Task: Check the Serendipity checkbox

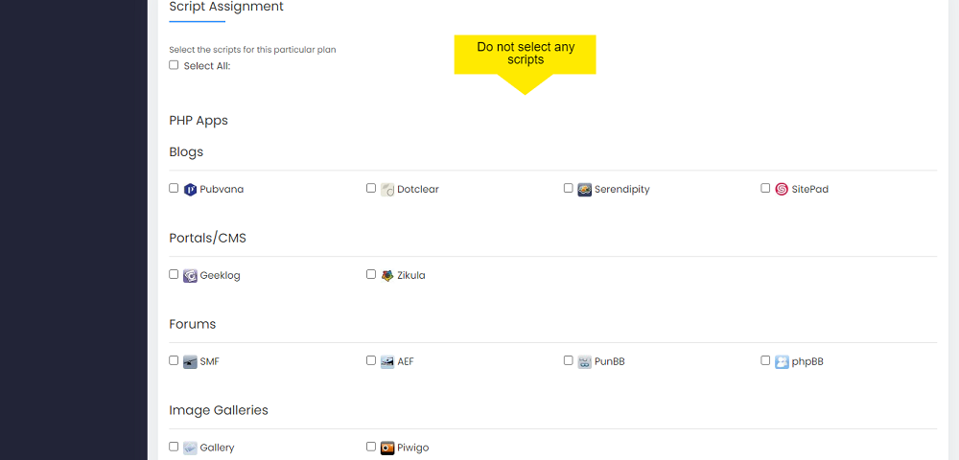Action: 568,188
